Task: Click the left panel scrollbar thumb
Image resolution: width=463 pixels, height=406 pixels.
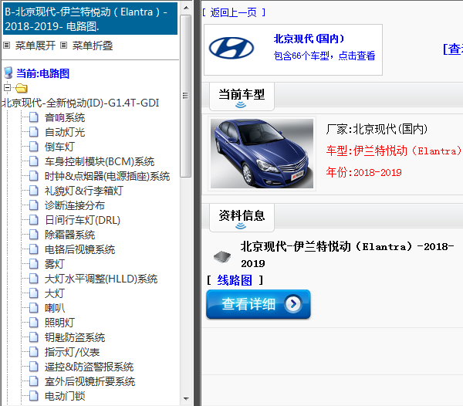Action: [186, 96]
